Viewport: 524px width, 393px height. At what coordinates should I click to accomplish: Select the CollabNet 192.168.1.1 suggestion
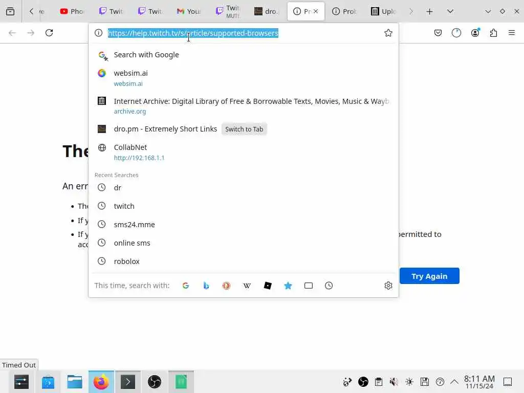(x=243, y=152)
